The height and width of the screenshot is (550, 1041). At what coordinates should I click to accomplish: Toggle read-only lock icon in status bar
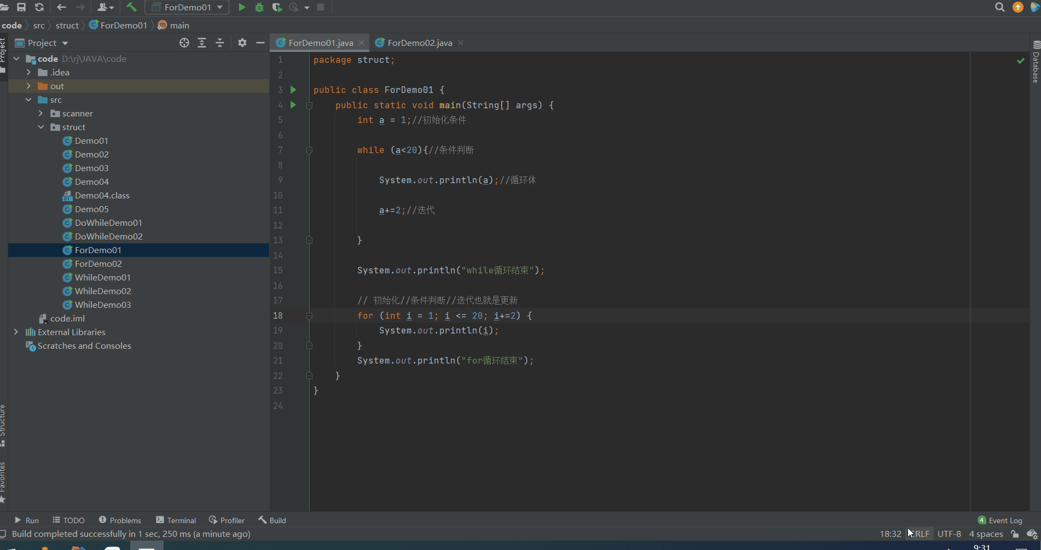pyautogui.click(x=1015, y=534)
